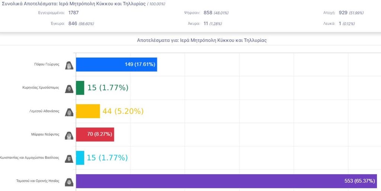This screenshot has height=191, width=381.
Task: Click the Άκυρα label
Action: point(193,24)
